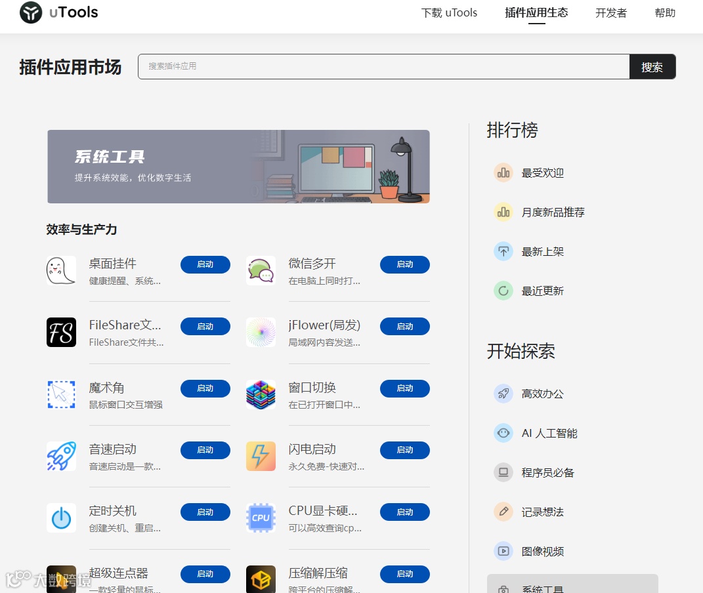Image resolution: width=703 pixels, height=593 pixels.
Task: Click the 图像视频 play icon
Action: (503, 552)
